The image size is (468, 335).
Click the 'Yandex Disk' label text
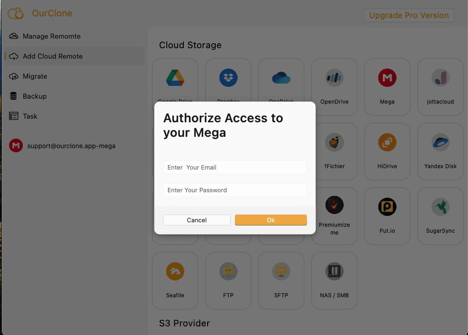pyautogui.click(x=440, y=166)
